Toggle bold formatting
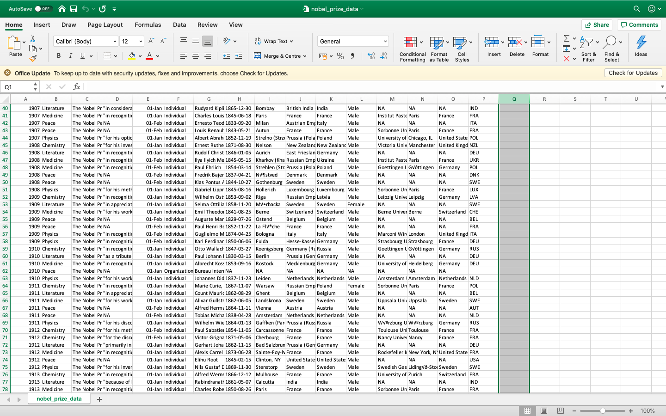The width and height of the screenshot is (666, 416). [58, 55]
